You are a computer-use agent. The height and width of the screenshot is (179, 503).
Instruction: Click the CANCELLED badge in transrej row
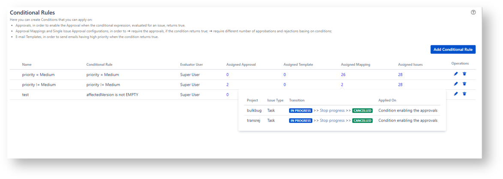click(362, 120)
